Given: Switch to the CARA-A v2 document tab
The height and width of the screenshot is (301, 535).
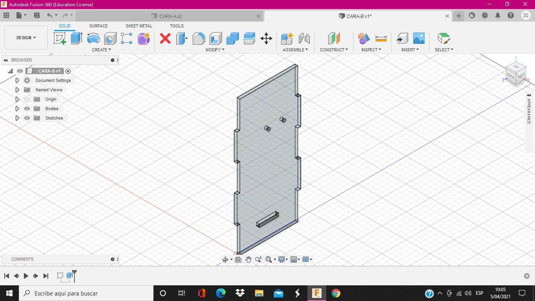Looking at the screenshot, I should click(x=169, y=16).
